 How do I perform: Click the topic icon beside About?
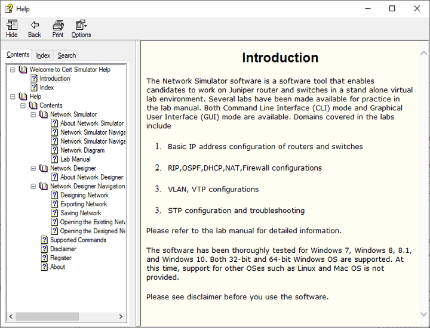(44, 267)
